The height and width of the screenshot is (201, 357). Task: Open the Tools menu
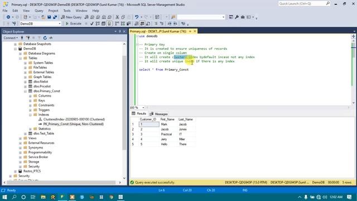point(67,11)
